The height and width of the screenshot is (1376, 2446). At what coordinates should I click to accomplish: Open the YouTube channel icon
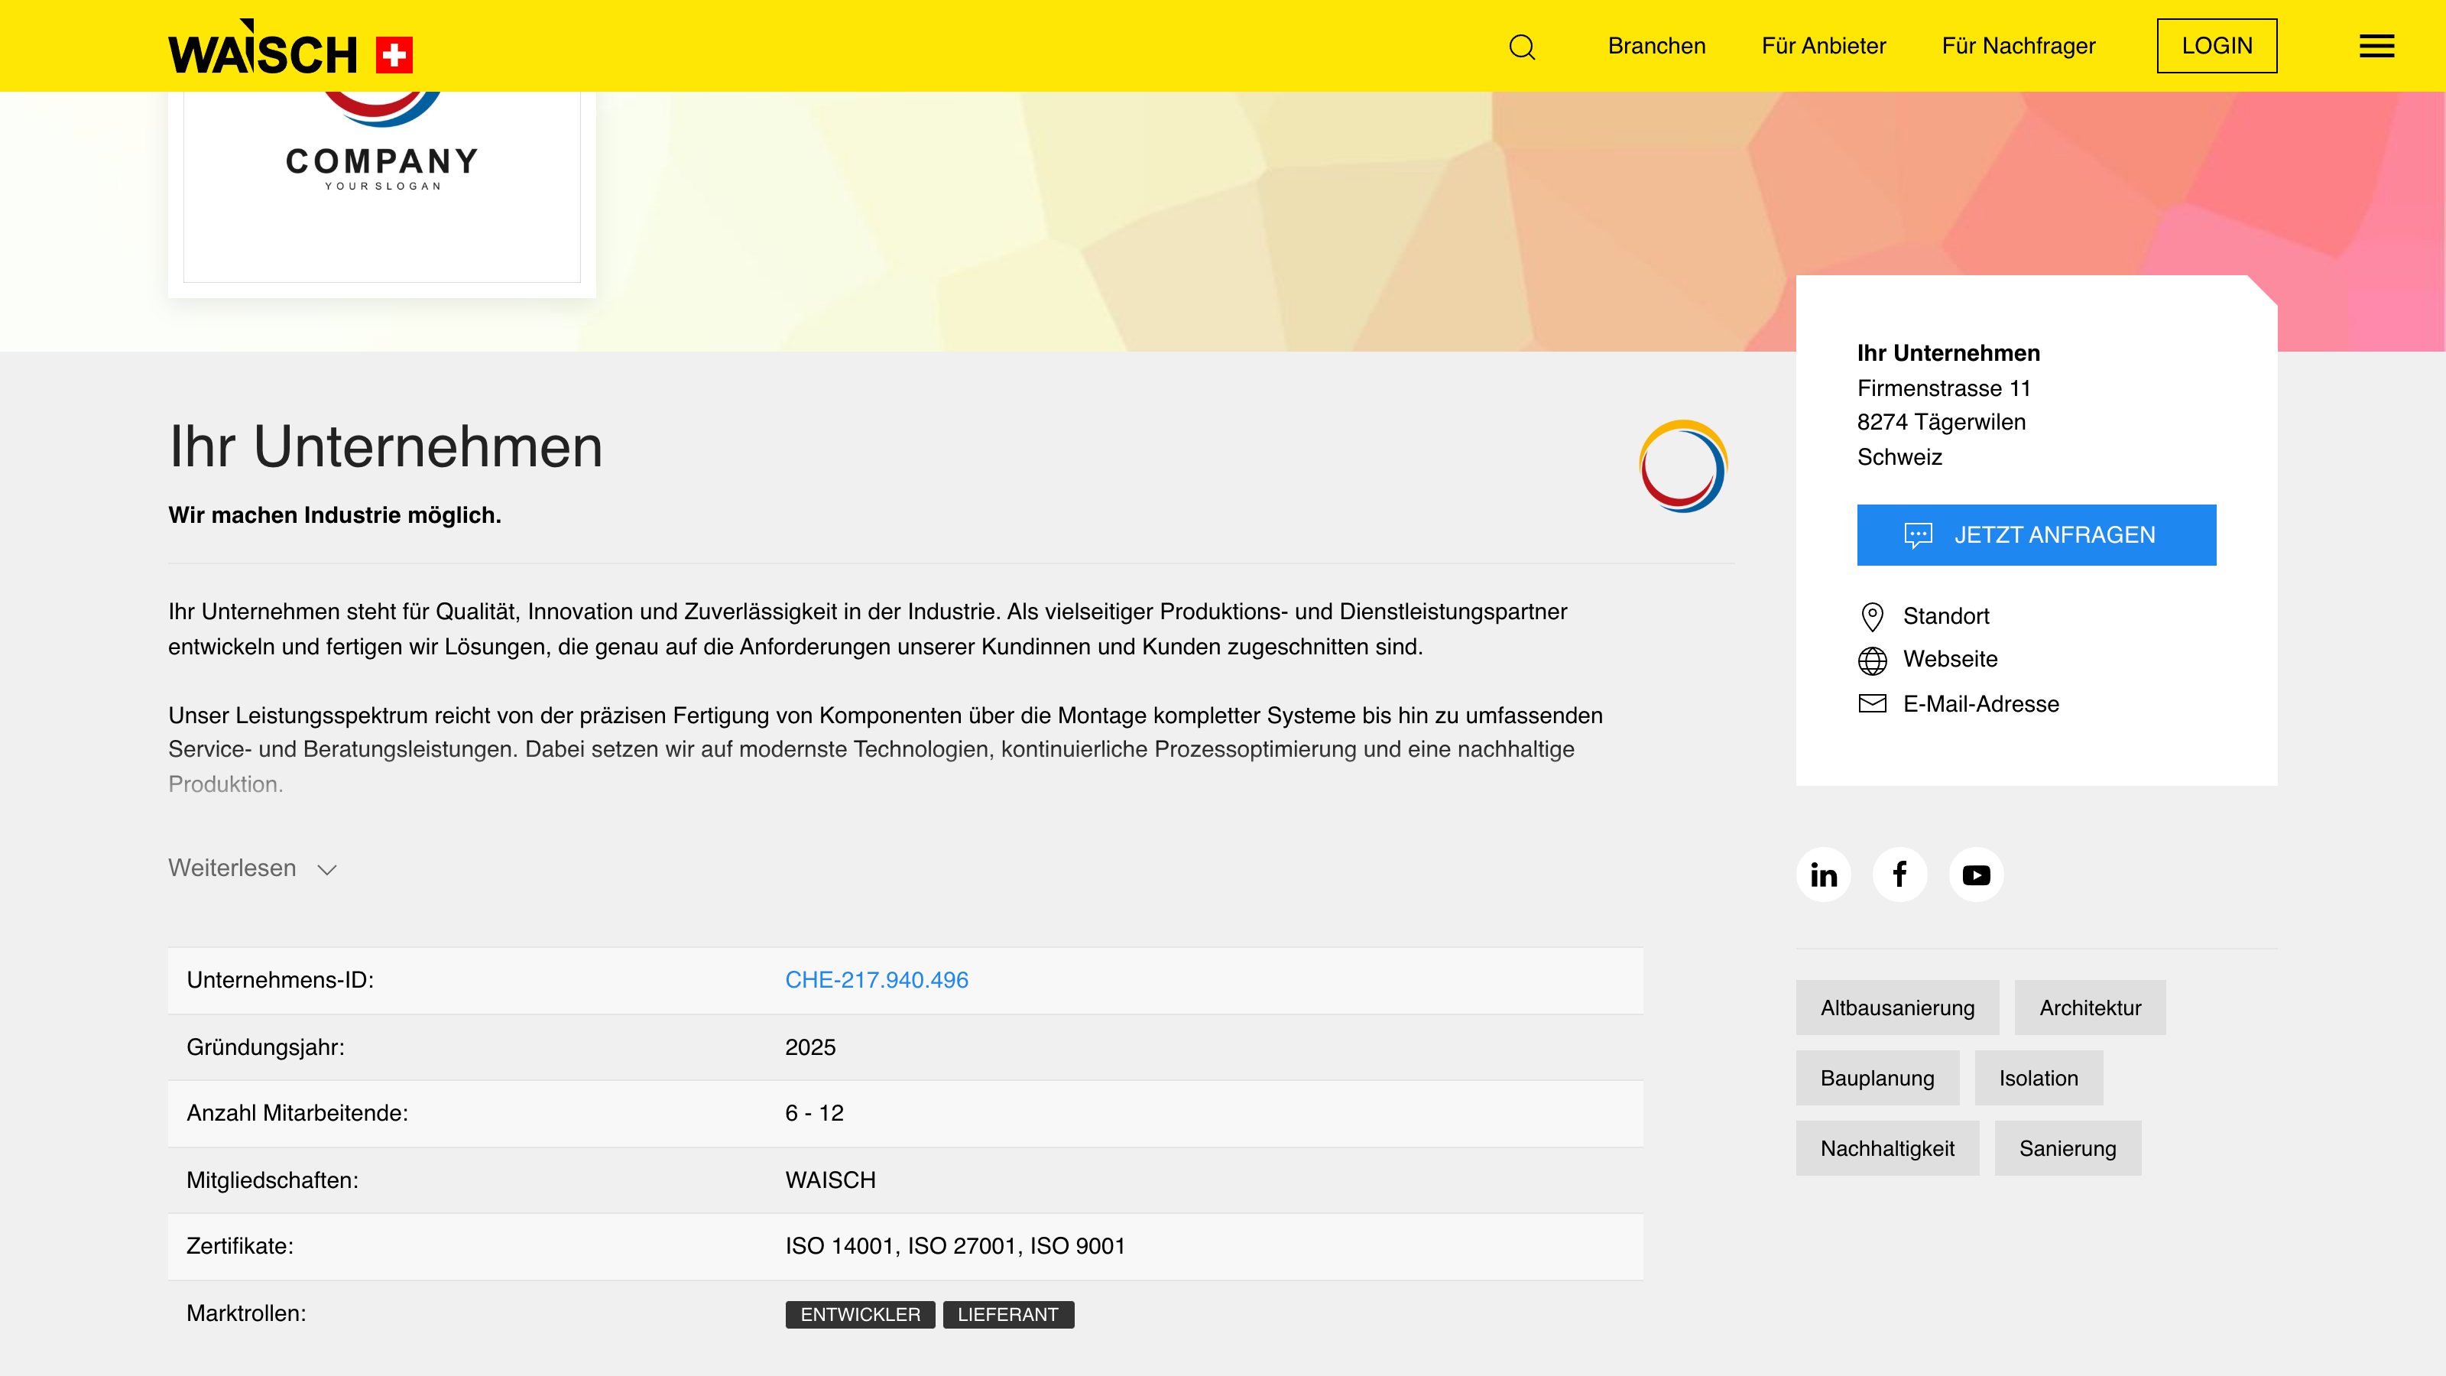coord(1976,874)
